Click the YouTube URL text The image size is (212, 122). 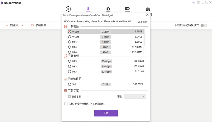pos(88,15)
